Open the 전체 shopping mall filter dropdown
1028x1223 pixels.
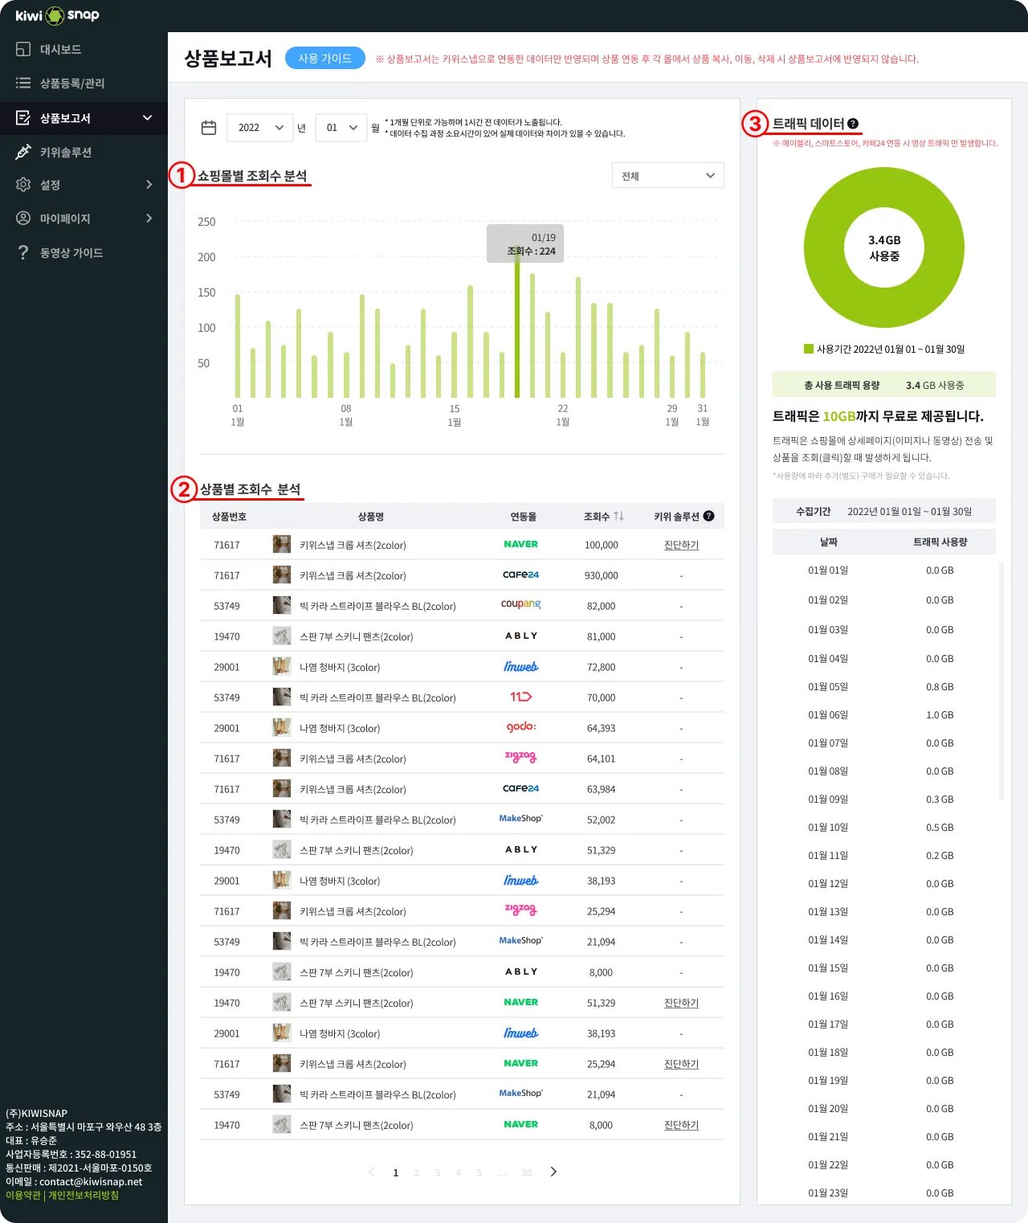pyautogui.click(x=667, y=176)
